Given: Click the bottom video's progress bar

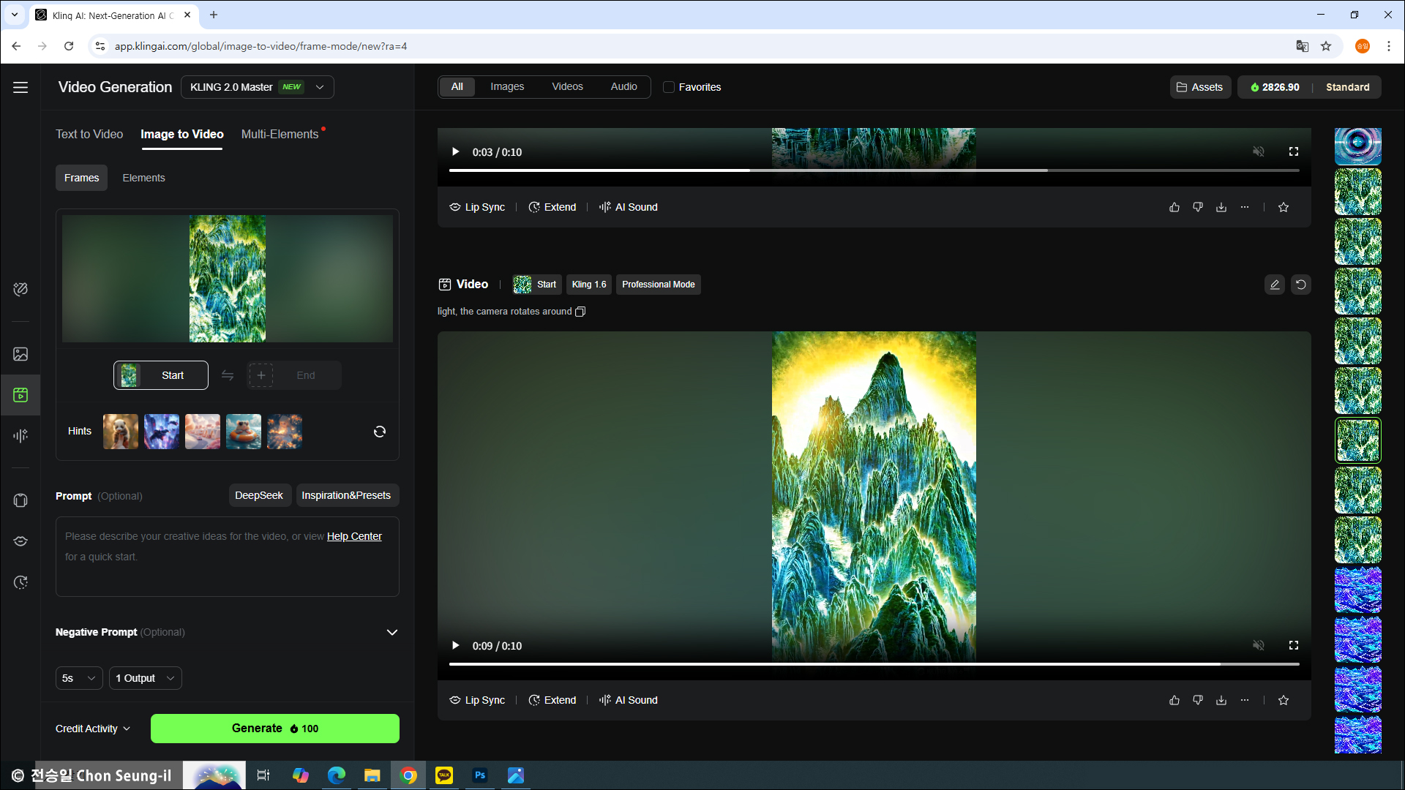Looking at the screenshot, I should coord(874,664).
